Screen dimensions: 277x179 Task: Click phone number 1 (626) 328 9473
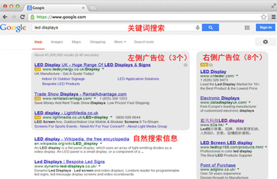tap(214, 80)
